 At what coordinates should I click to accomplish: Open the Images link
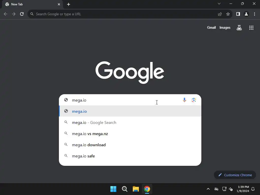click(x=225, y=28)
